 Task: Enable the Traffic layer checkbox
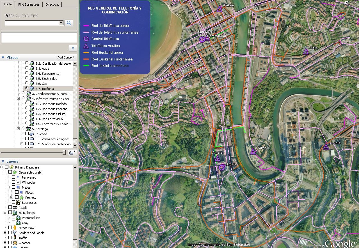10,238
